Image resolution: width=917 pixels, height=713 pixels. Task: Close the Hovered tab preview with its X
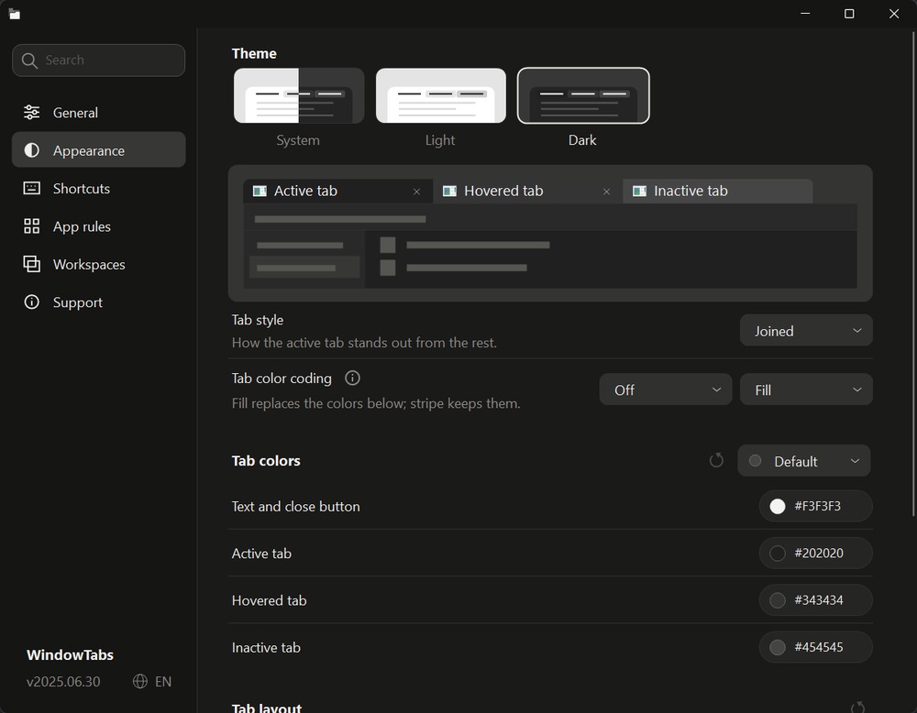pos(606,192)
